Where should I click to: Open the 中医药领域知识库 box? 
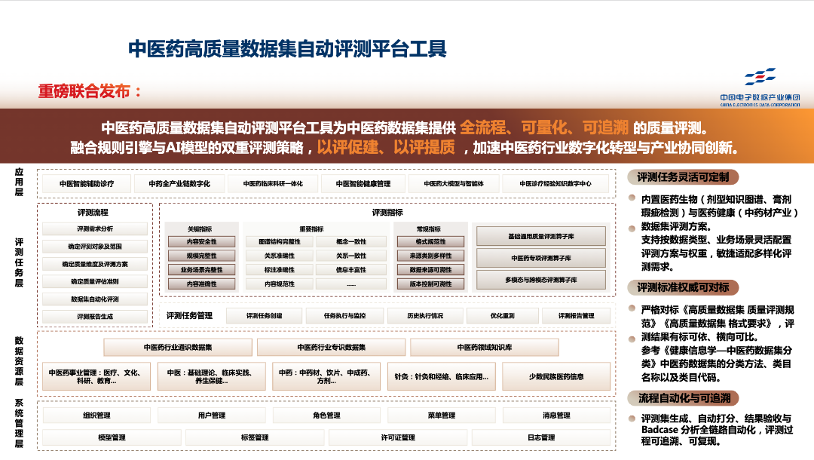(x=485, y=348)
